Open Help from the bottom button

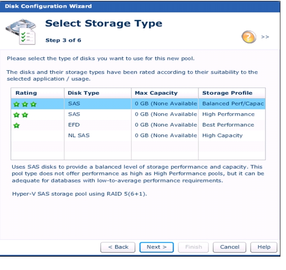[x=264, y=247]
